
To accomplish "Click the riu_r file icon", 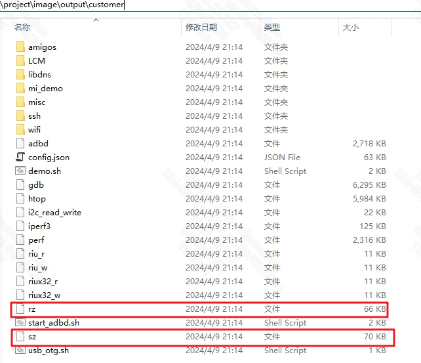I will 20,253.
